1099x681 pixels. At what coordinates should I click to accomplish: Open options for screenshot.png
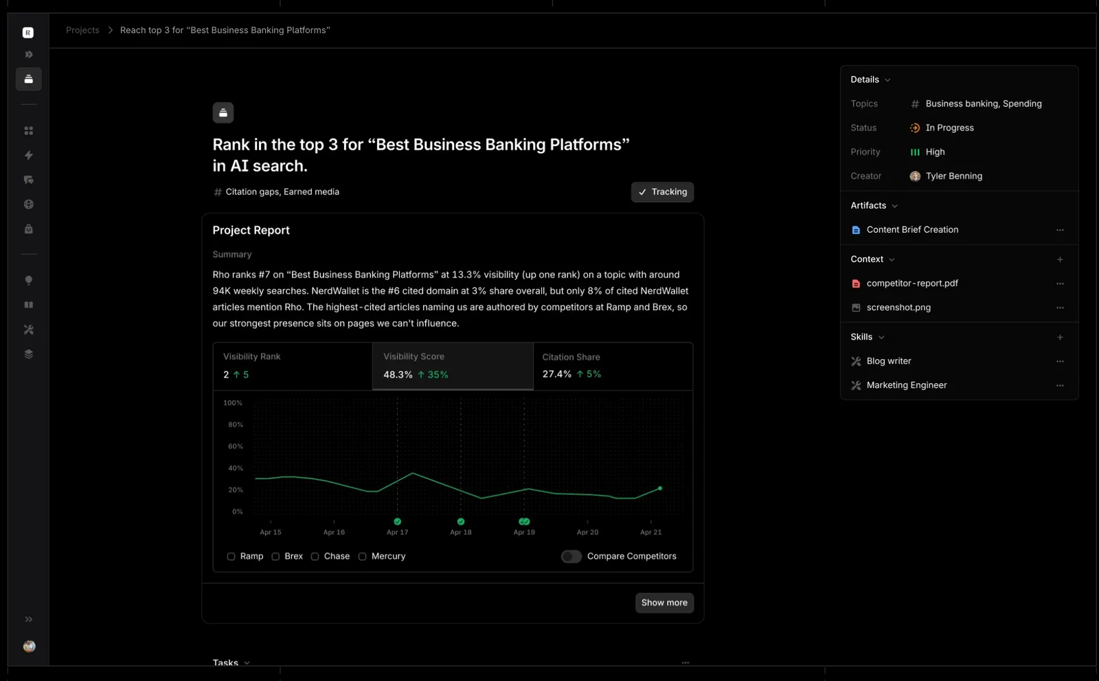pyautogui.click(x=1060, y=308)
